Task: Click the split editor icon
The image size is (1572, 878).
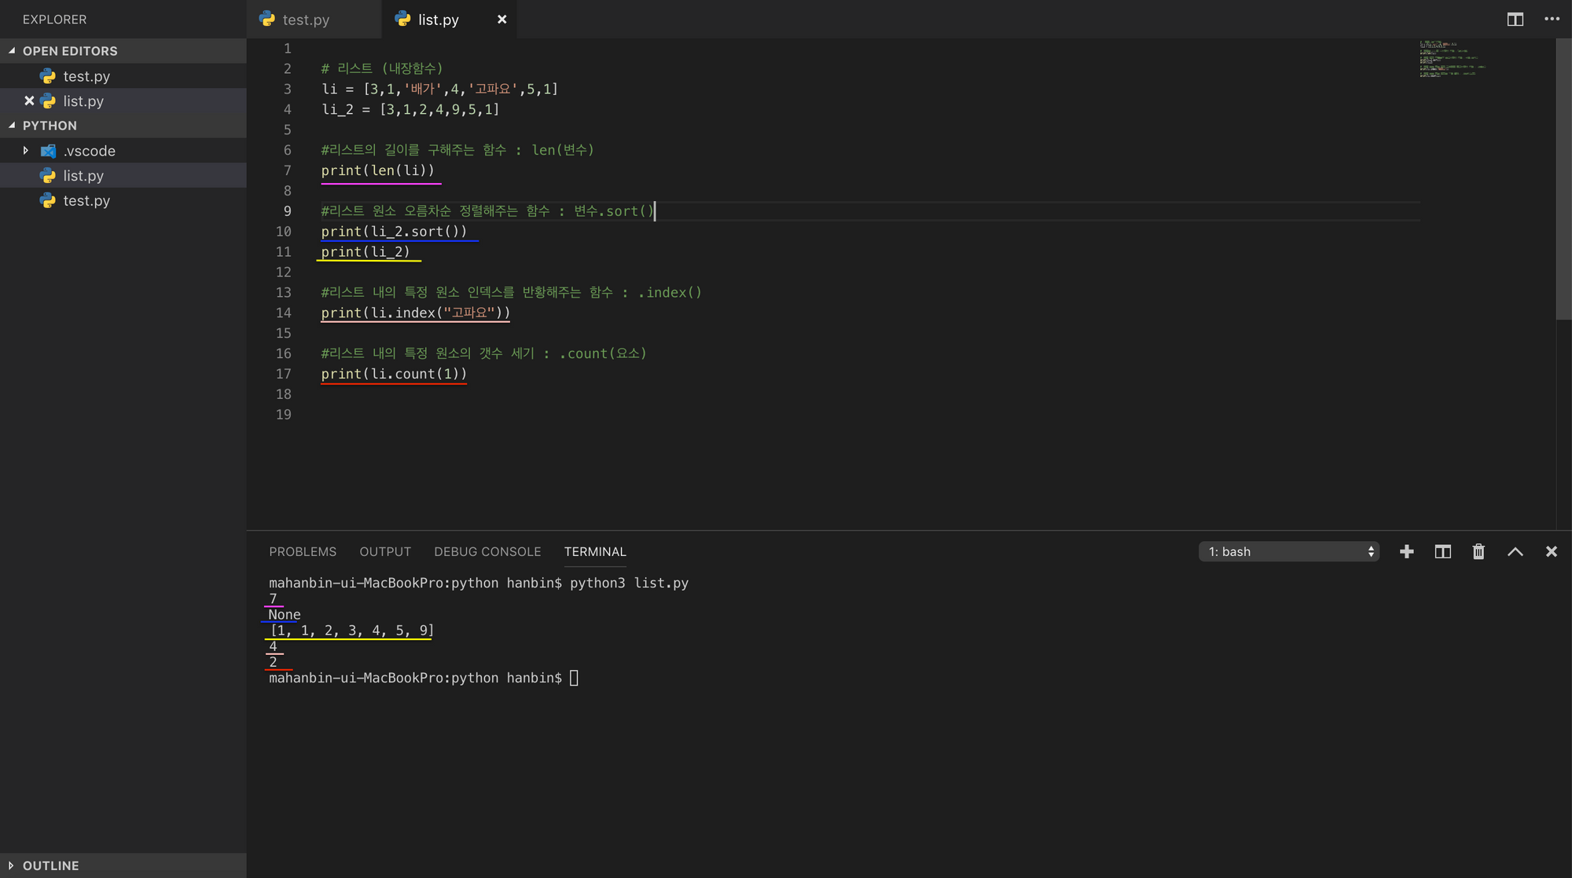Action: pos(1515,20)
